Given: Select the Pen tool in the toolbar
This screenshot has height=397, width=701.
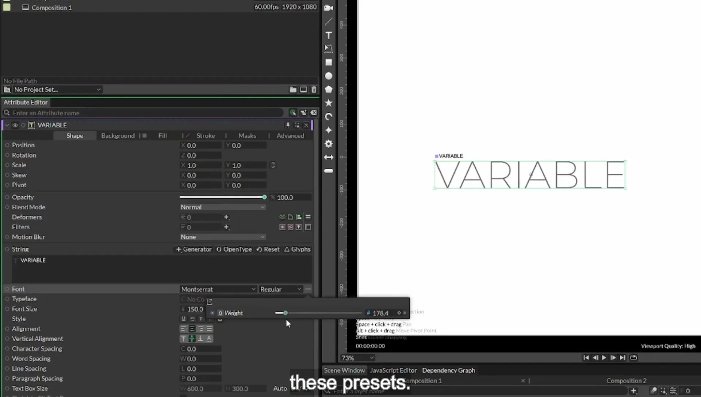Looking at the screenshot, I should coord(329,22).
